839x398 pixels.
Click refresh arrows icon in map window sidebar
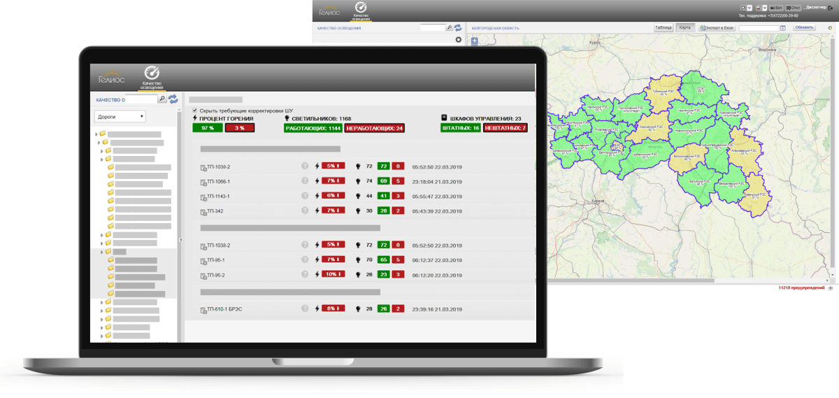tap(458, 28)
